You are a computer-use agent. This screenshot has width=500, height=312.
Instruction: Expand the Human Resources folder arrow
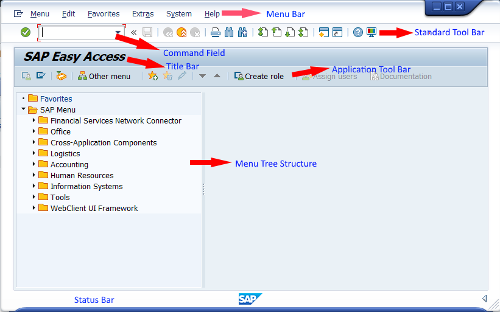point(34,175)
